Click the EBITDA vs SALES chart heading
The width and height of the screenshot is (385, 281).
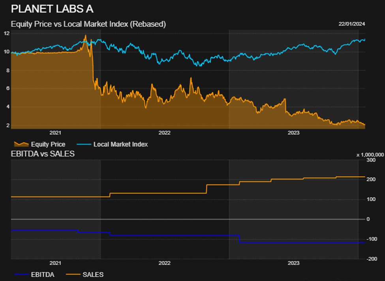[43, 154]
